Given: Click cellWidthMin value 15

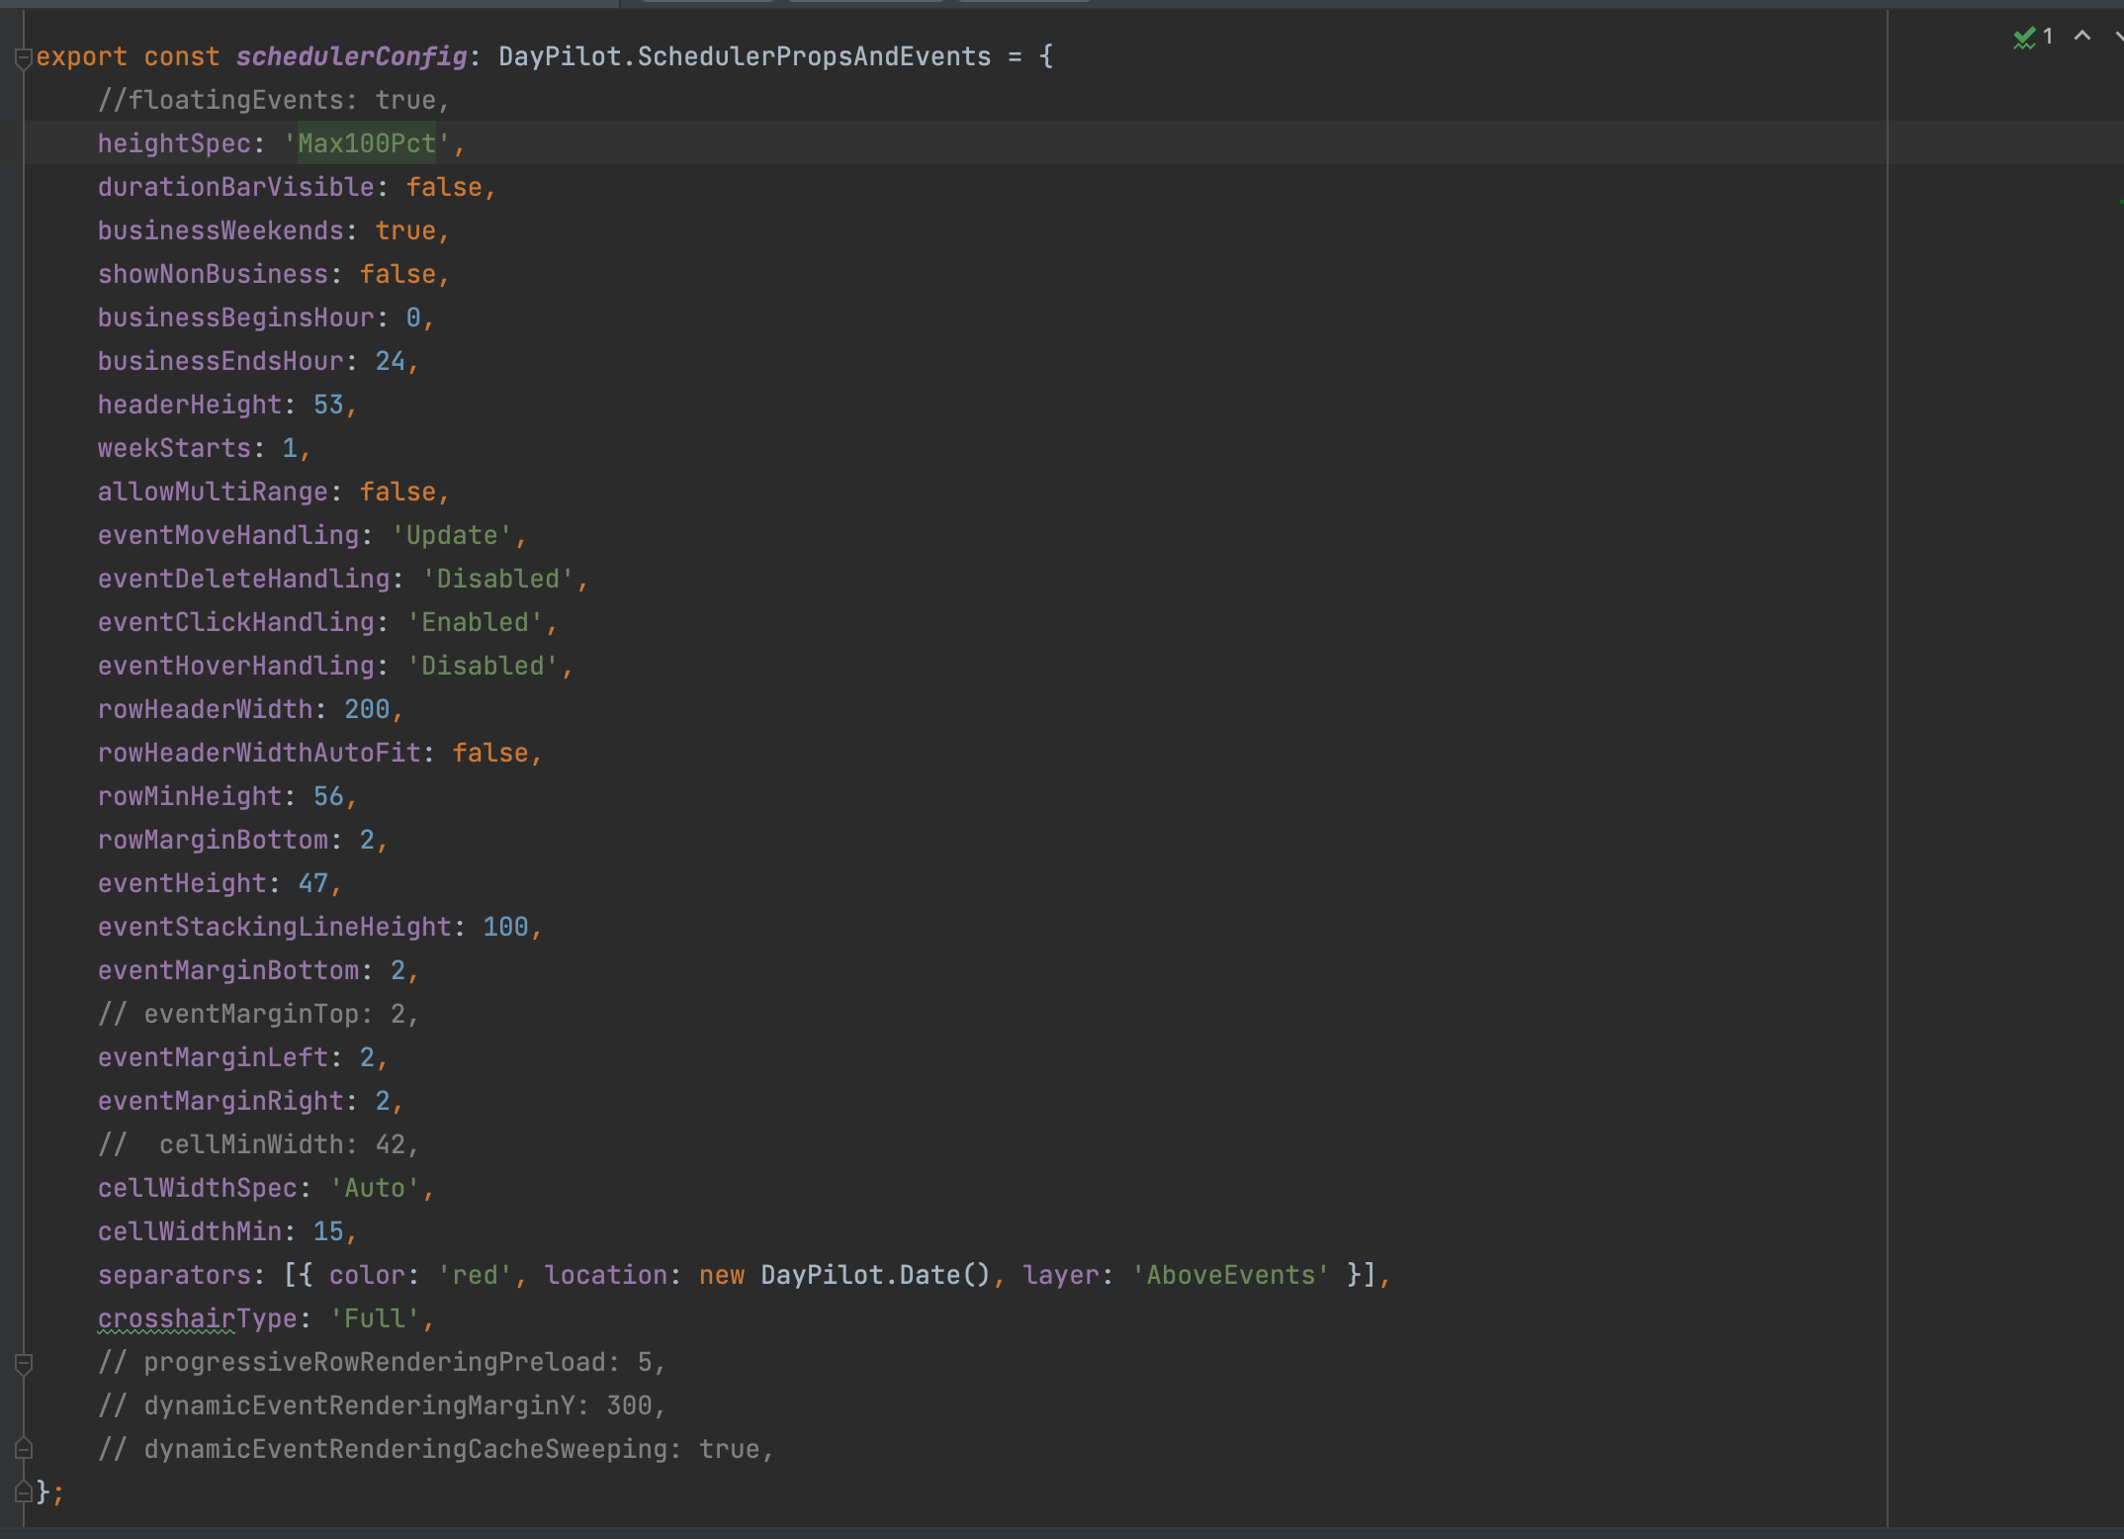Looking at the screenshot, I should (x=328, y=1231).
